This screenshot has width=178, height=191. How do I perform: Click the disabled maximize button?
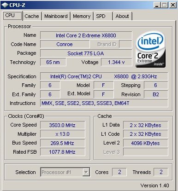click(165, 5)
